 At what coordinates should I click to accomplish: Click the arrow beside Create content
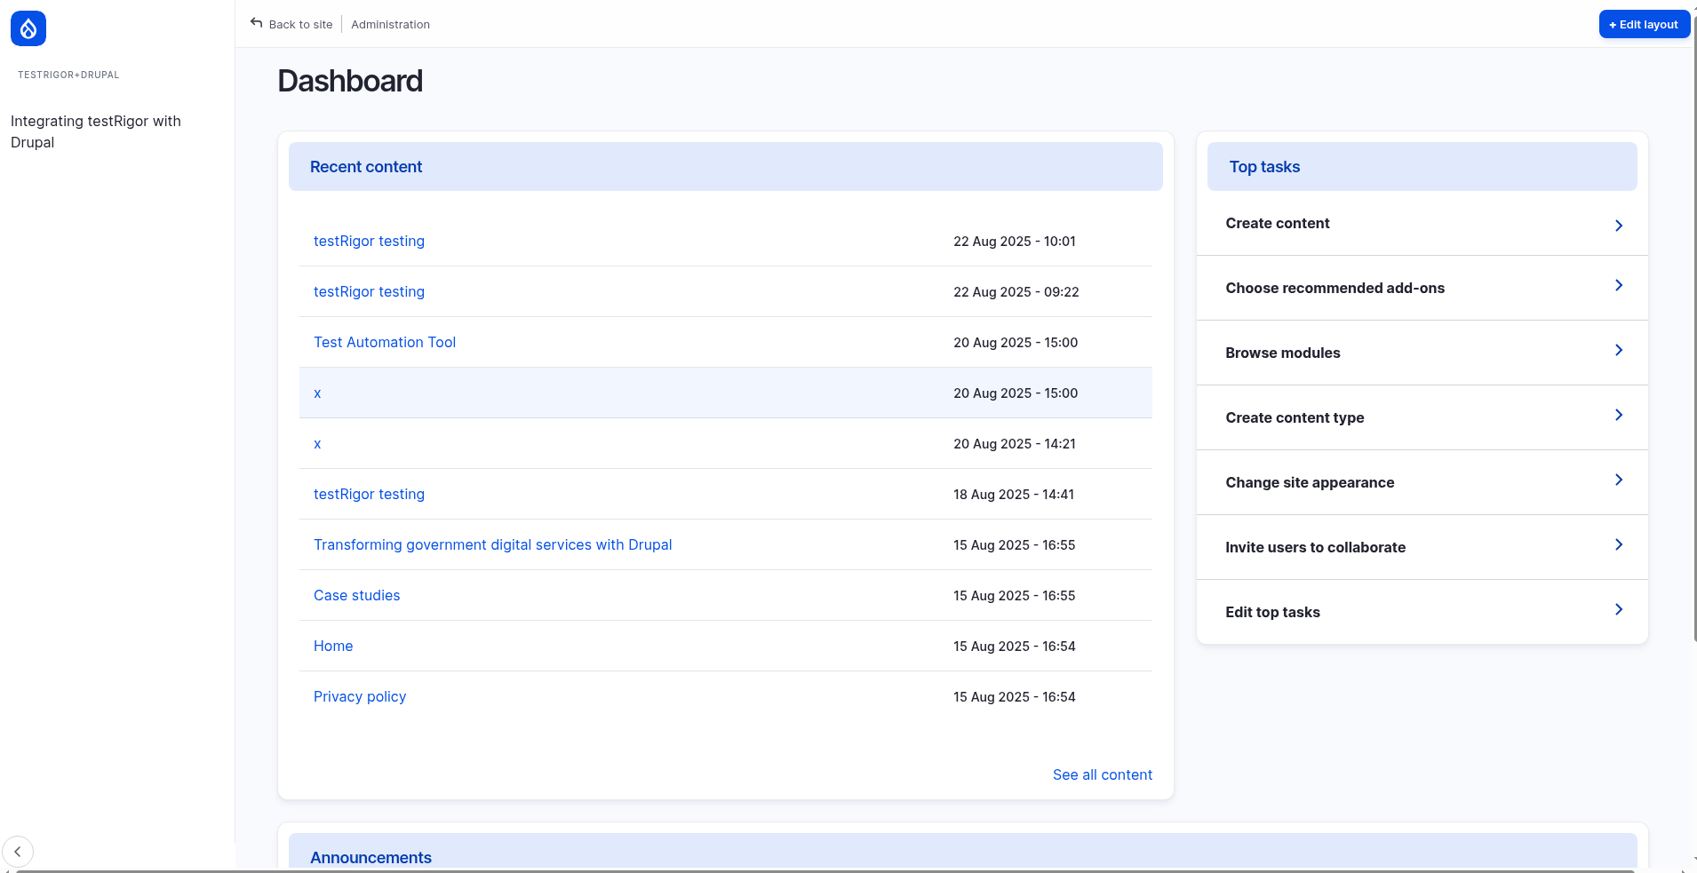(x=1618, y=226)
